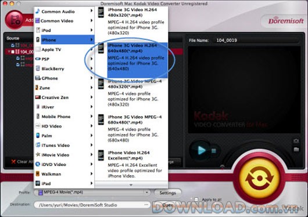
Task: Collapse the highlighted source file's disclosure triangle
Action: (9, 52)
